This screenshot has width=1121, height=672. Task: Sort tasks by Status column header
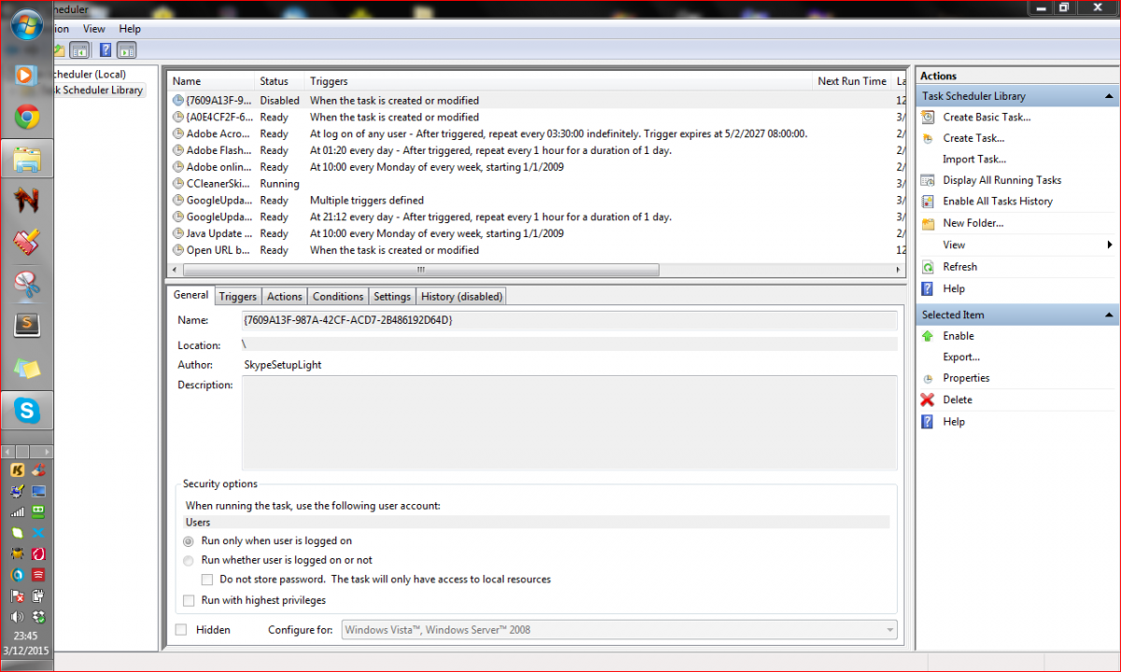click(279, 81)
